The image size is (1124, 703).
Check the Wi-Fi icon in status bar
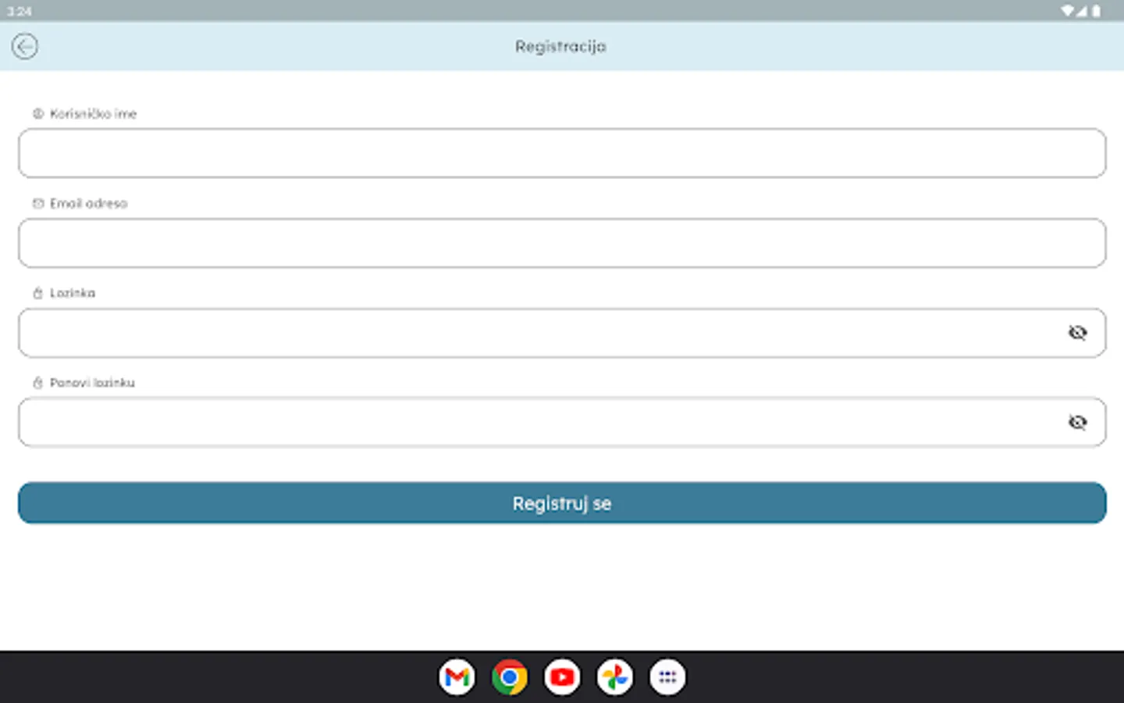coord(1068,11)
